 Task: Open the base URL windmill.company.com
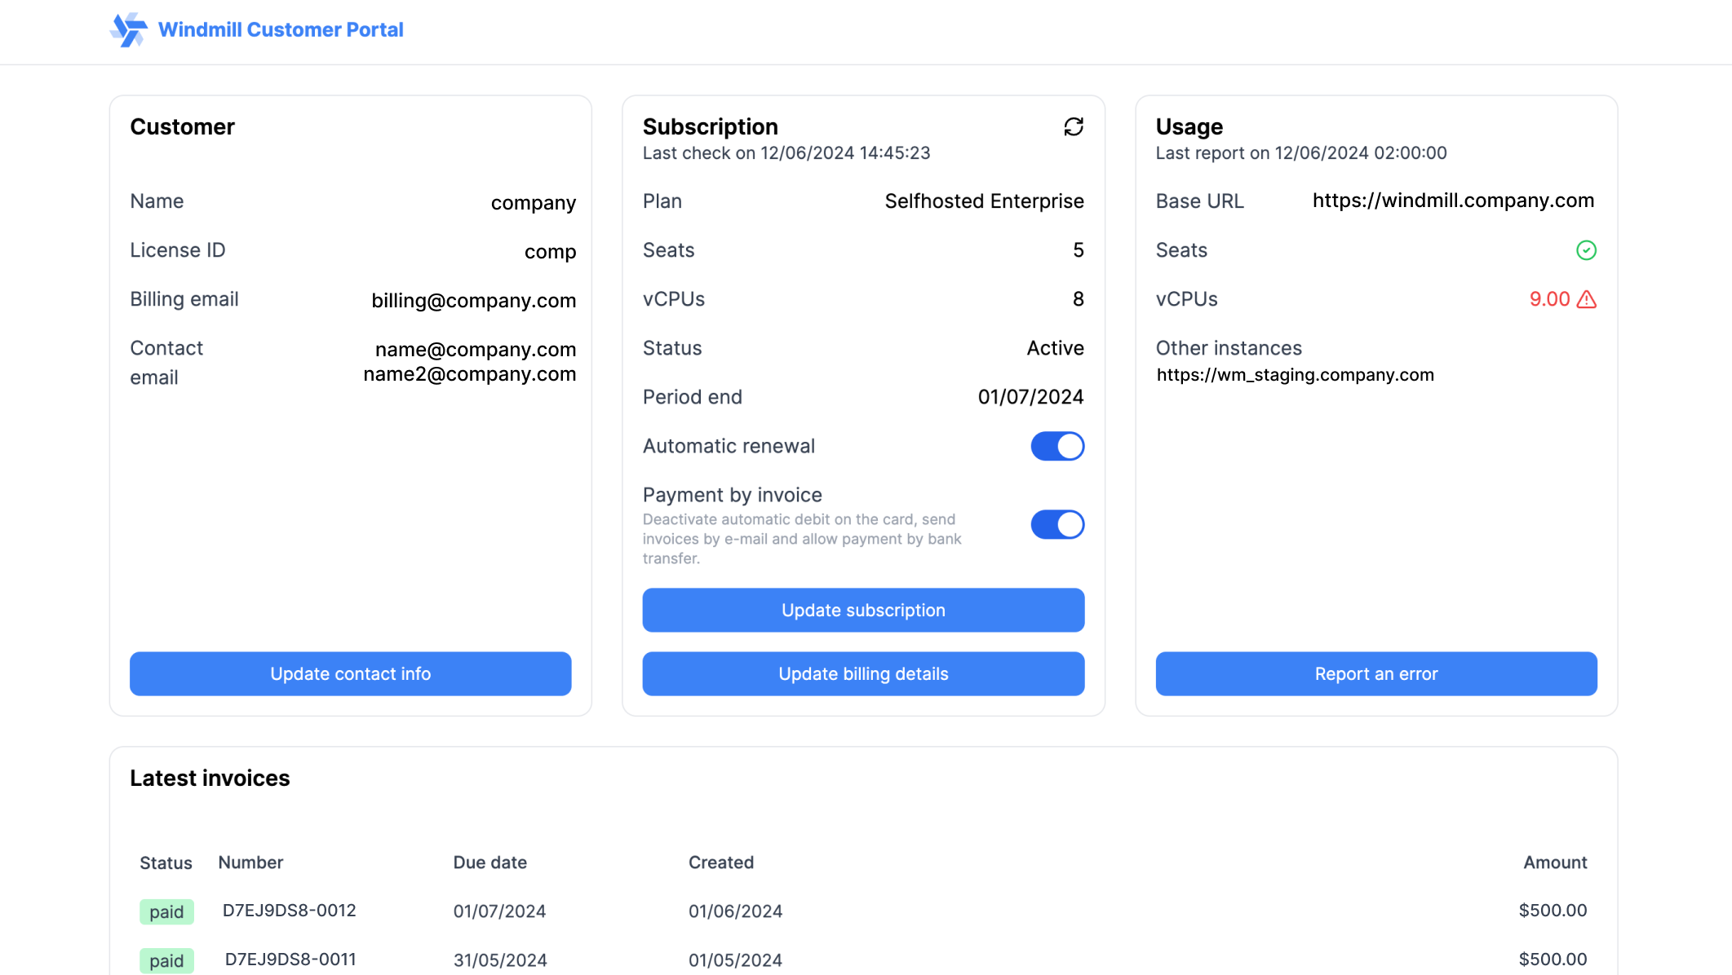(x=1452, y=201)
